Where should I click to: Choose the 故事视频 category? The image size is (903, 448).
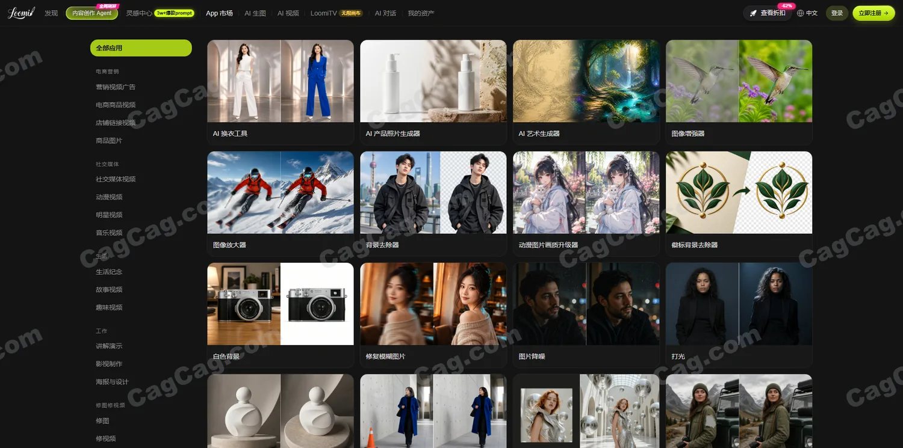(x=109, y=290)
